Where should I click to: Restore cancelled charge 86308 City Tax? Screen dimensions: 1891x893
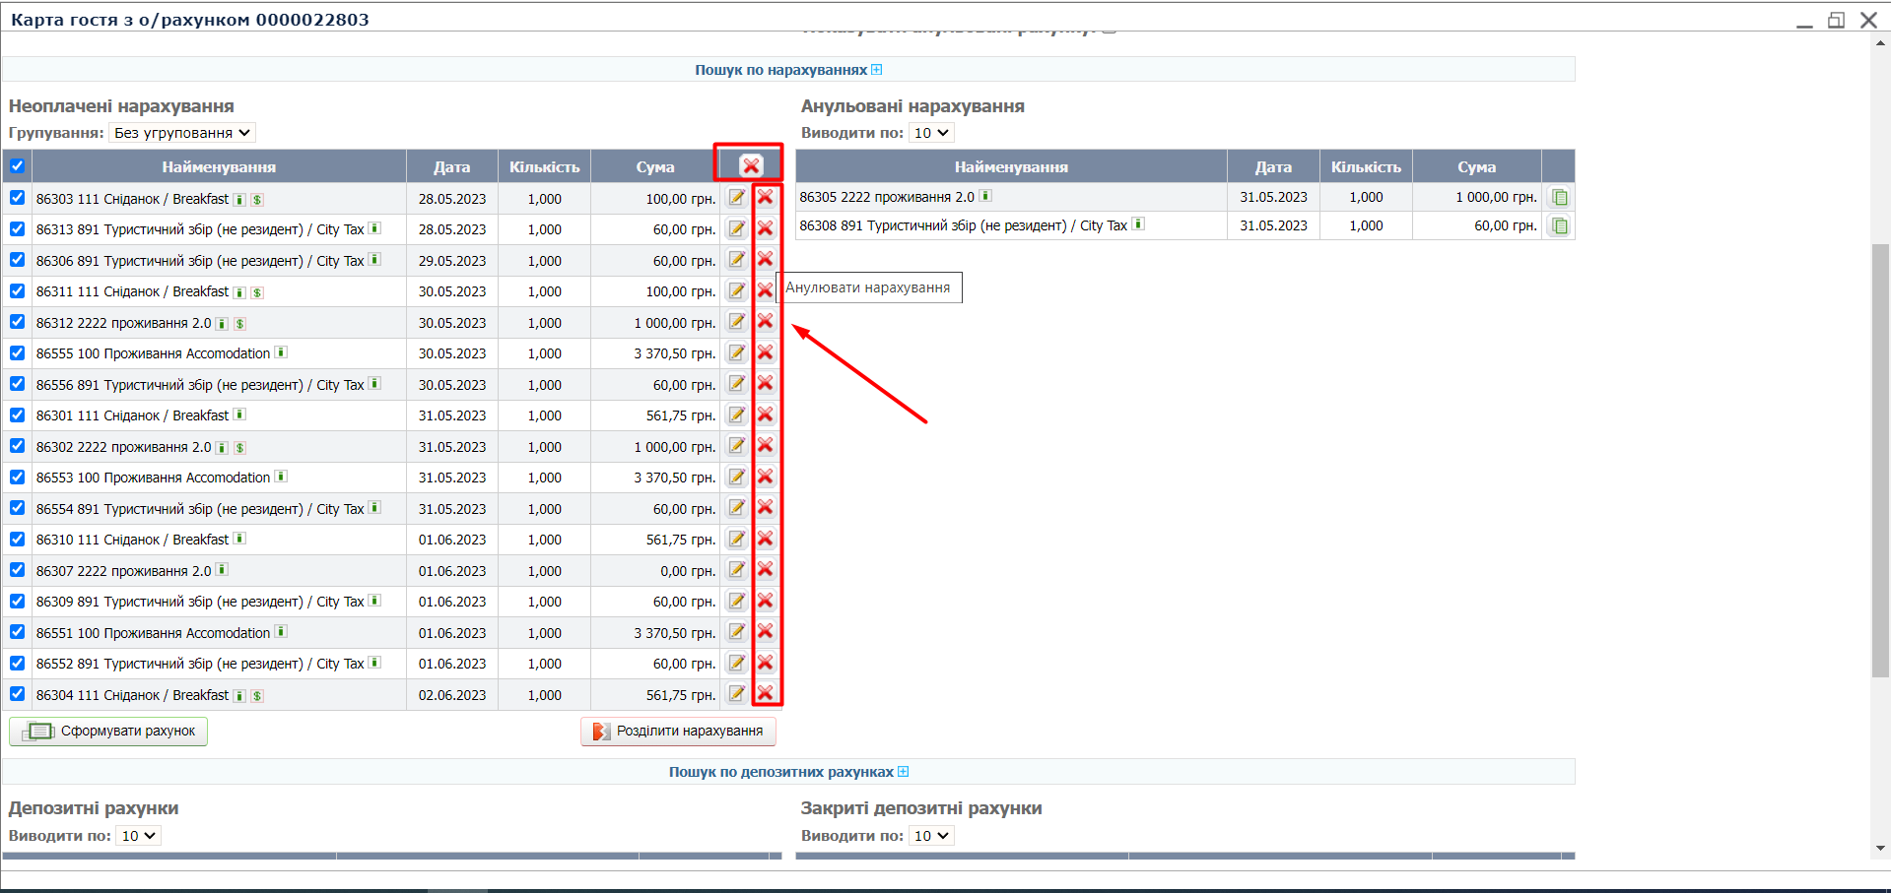point(1559,226)
